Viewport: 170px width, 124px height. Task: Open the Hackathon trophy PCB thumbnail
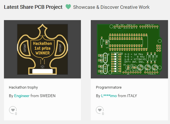pyautogui.click(x=42, y=49)
